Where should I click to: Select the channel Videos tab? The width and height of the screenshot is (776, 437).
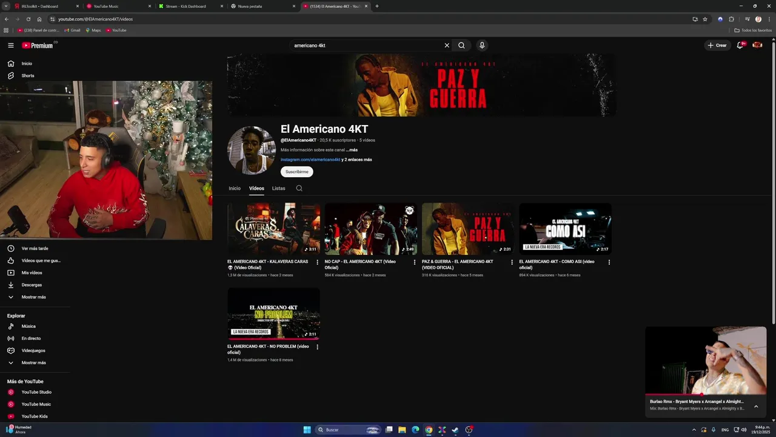click(256, 188)
